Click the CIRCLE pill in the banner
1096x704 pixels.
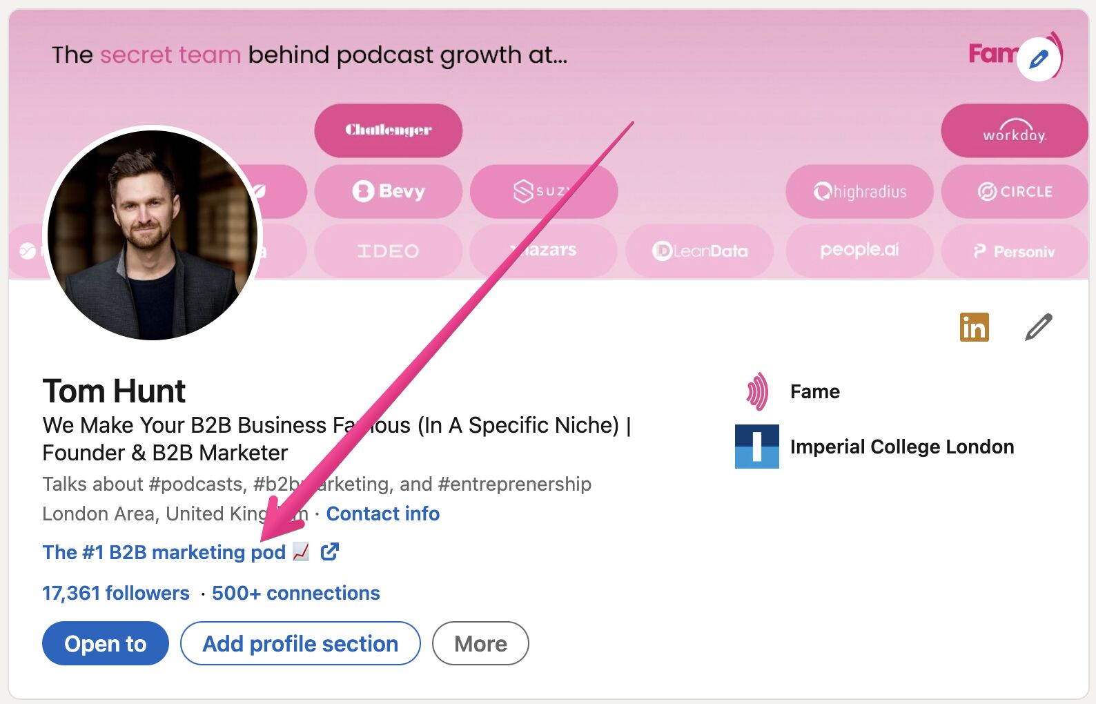[x=1015, y=191]
